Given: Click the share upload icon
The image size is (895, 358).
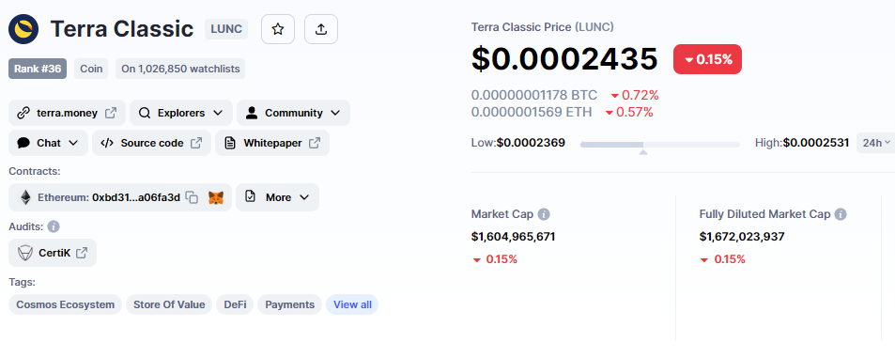Looking at the screenshot, I should (x=321, y=29).
